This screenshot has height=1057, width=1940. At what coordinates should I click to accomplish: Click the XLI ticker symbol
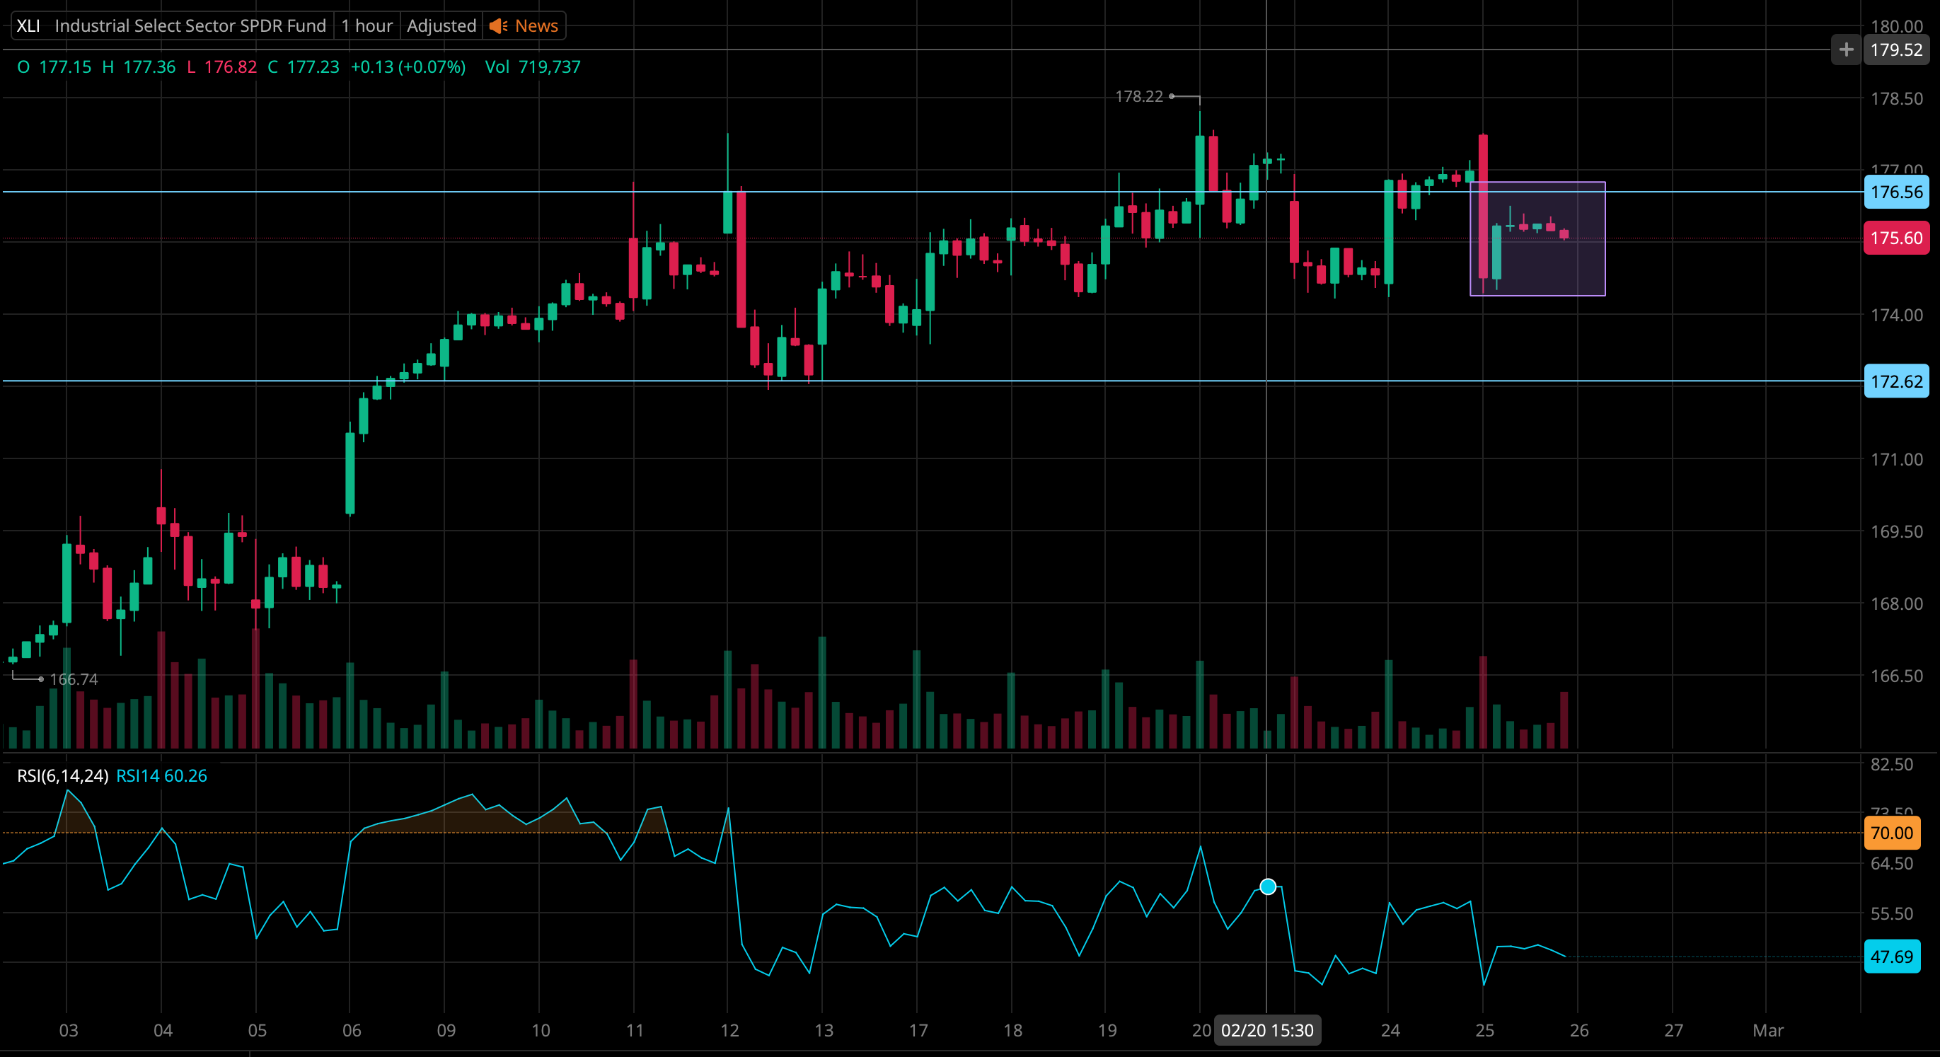[28, 26]
